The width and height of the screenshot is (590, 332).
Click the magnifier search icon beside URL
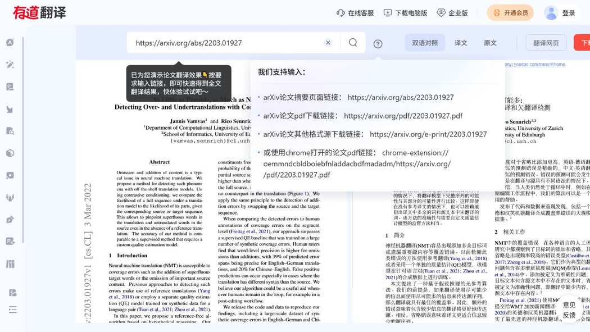coord(353,43)
